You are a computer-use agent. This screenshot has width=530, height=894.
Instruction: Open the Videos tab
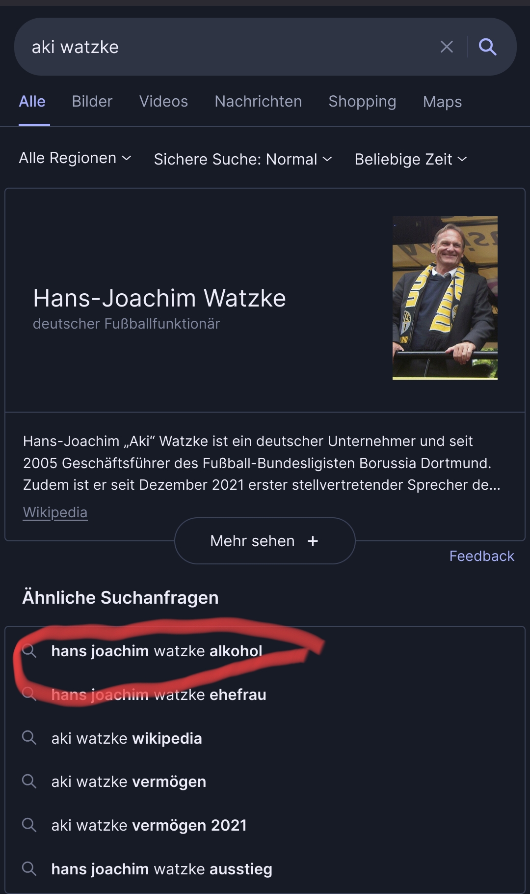[163, 101]
